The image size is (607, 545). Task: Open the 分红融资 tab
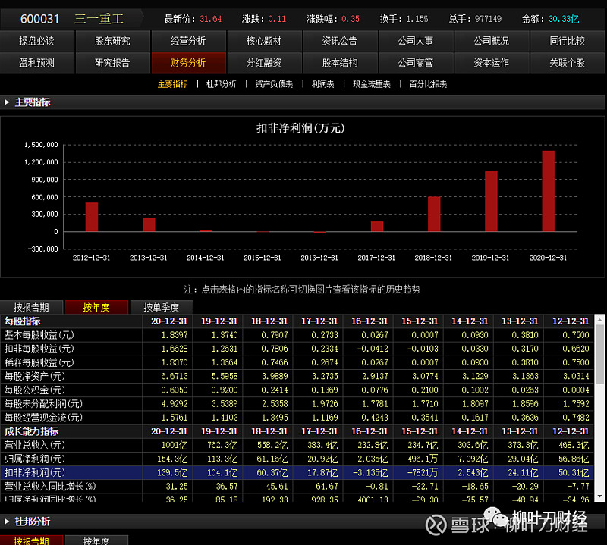(x=264, y=63)
